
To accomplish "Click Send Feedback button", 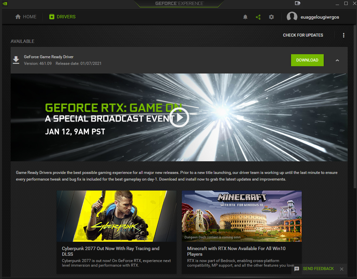I will [x=318, y=269].
